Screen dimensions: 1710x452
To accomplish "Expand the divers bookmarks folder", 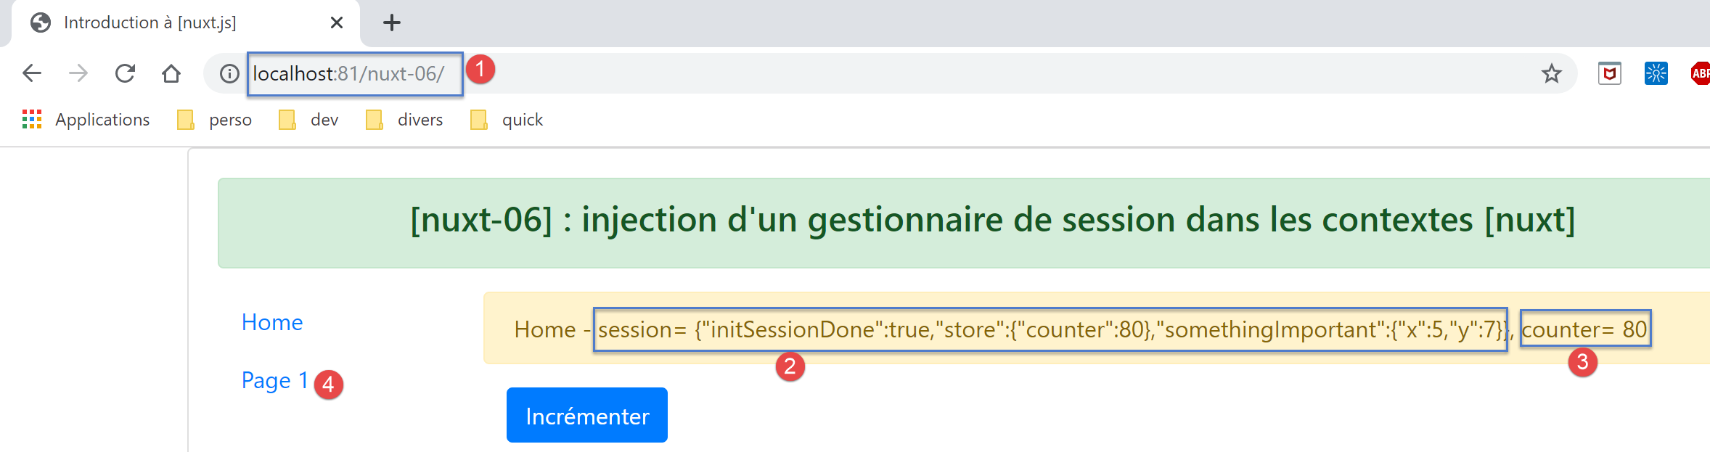I will [405, 120].
